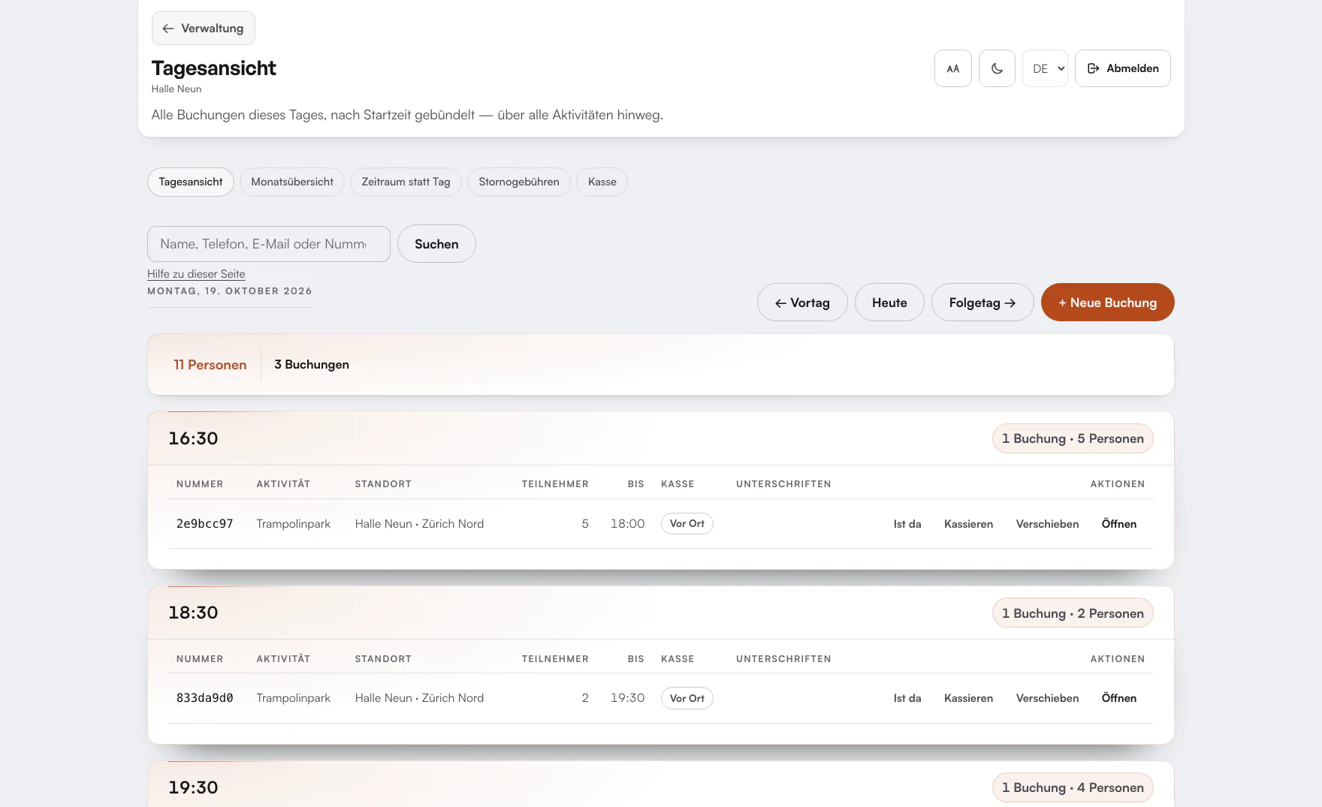Screen dimensions: 1322x807
Task: Go back to Verwaltung
Action: click(x=203, y=29)
